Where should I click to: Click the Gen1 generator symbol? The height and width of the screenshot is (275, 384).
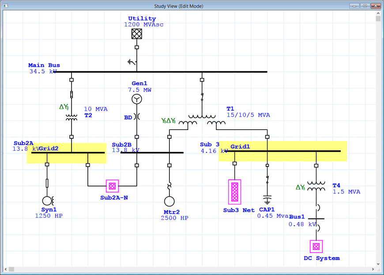[x=137, y=99]
